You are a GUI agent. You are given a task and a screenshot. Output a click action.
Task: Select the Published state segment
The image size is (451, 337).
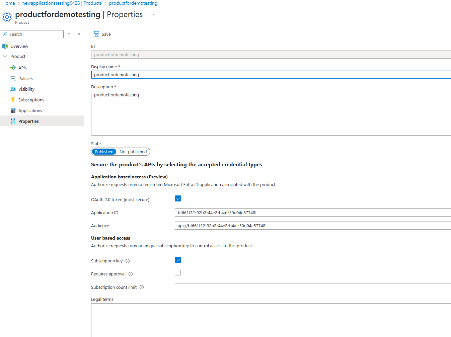click(x=104, y=152)
